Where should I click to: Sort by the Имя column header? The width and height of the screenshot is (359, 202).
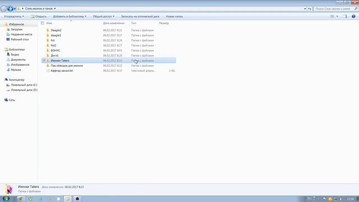(49, 23)
